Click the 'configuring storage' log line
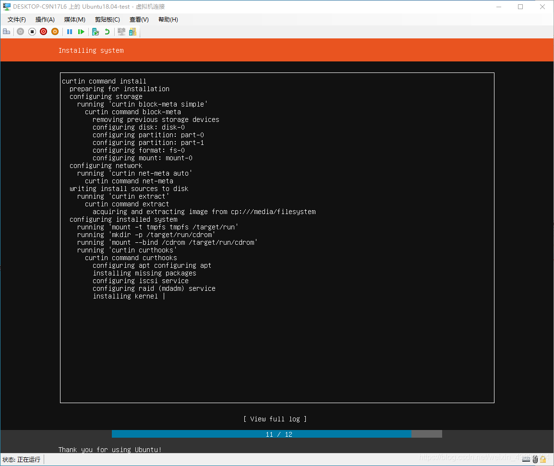554x466 pixels. coord(106,96)
